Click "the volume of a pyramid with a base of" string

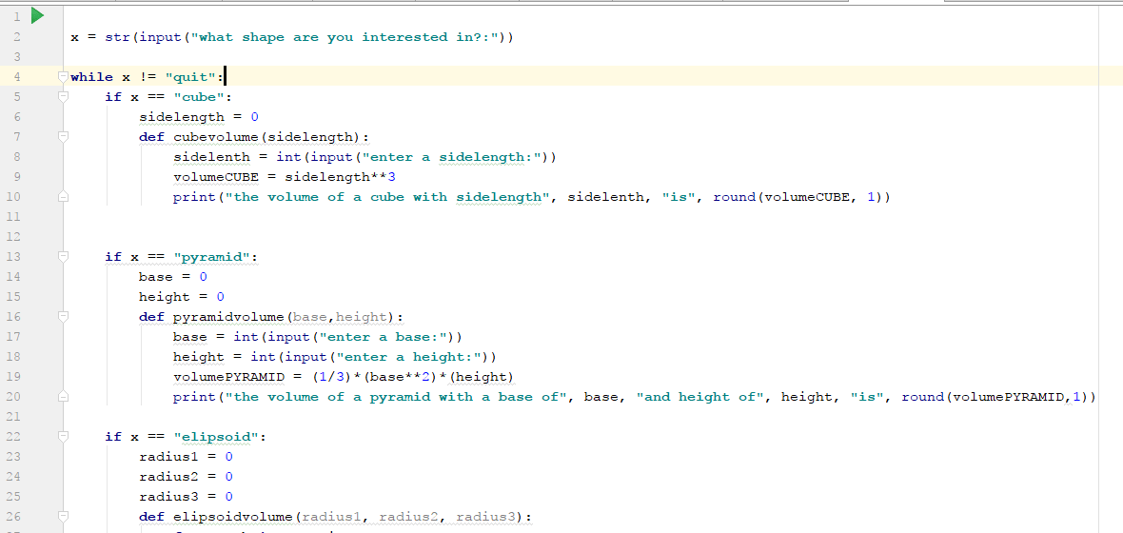click(395, 397)
